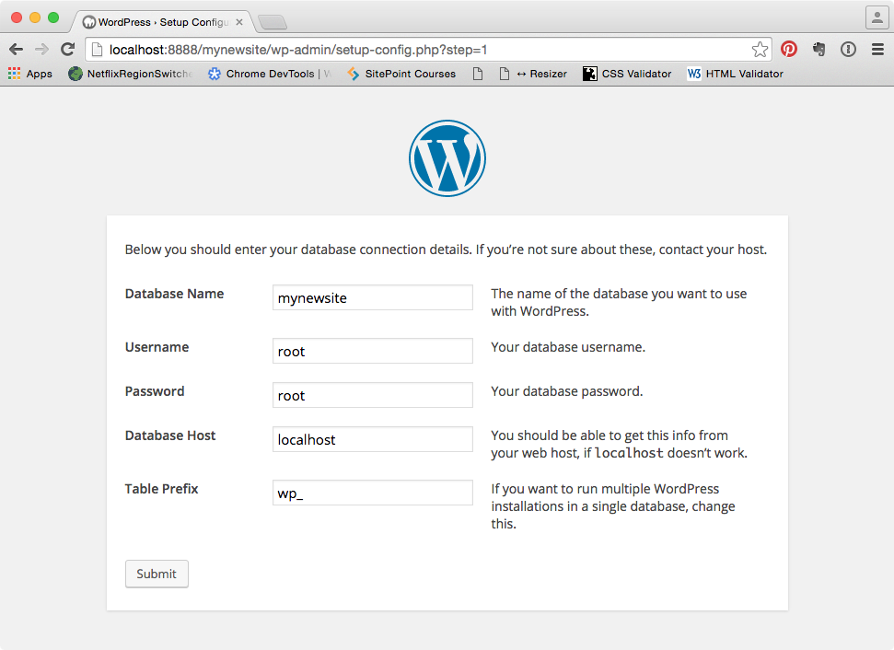Click the Password label
894x650 pixels.
[155, 391]
